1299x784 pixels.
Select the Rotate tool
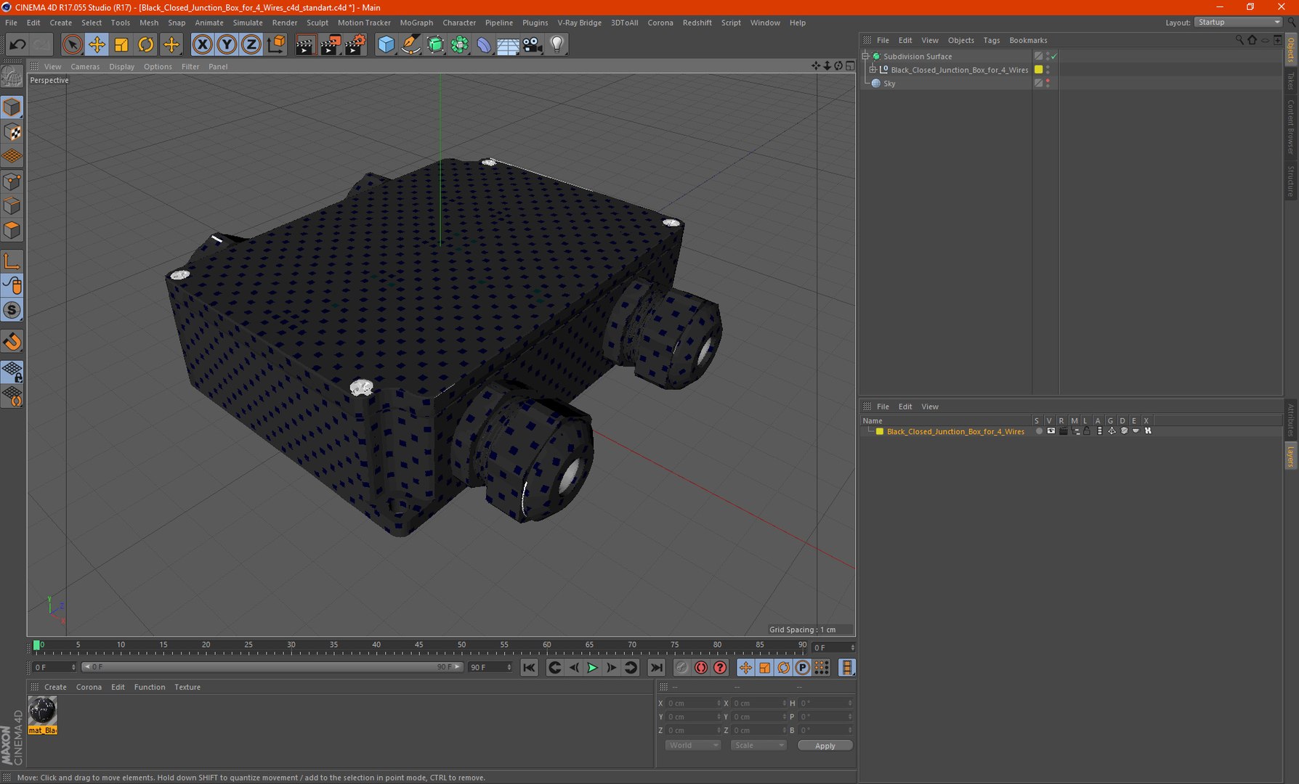point(146,45)
